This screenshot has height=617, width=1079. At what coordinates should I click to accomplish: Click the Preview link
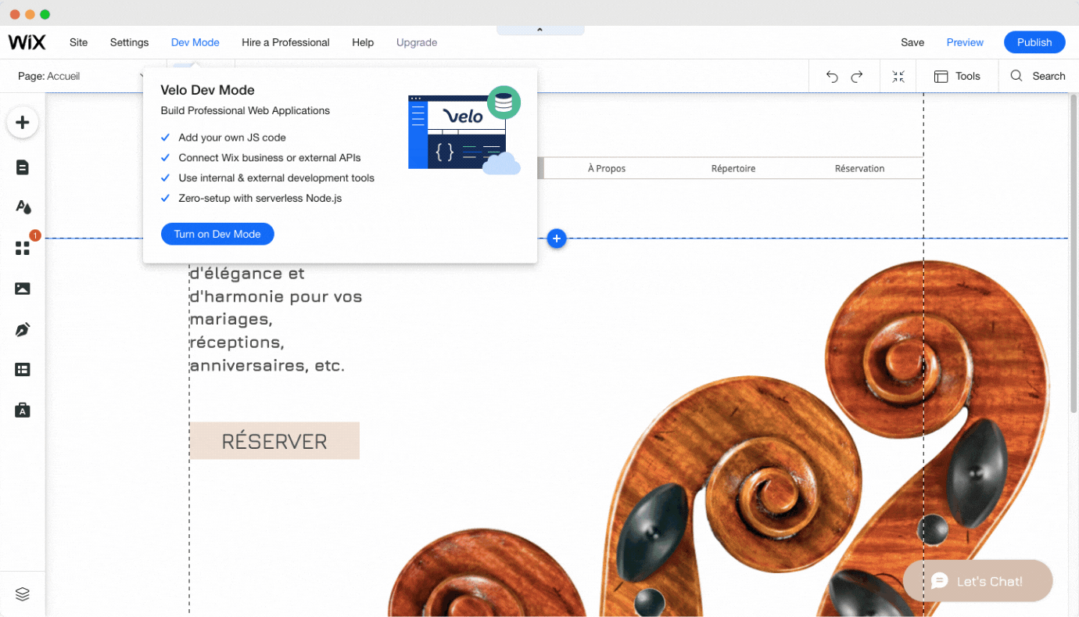965,42
